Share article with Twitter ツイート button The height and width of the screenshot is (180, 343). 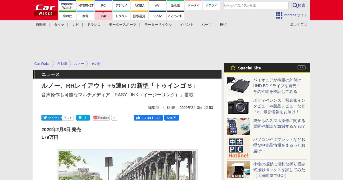click(x=51, y=118)
